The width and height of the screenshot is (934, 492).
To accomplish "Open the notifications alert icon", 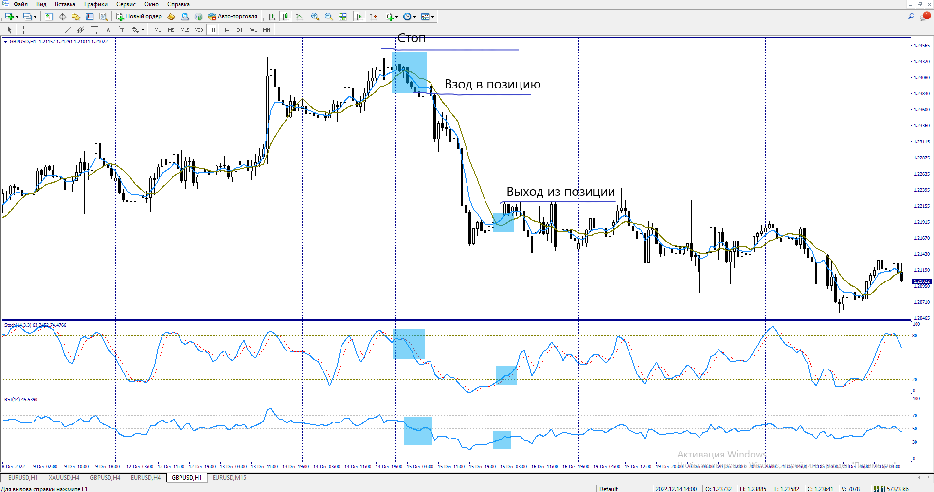I will coord(925,17).
